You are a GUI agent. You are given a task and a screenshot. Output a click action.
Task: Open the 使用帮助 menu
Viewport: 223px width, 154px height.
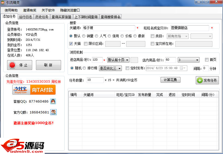coord(11,10)
